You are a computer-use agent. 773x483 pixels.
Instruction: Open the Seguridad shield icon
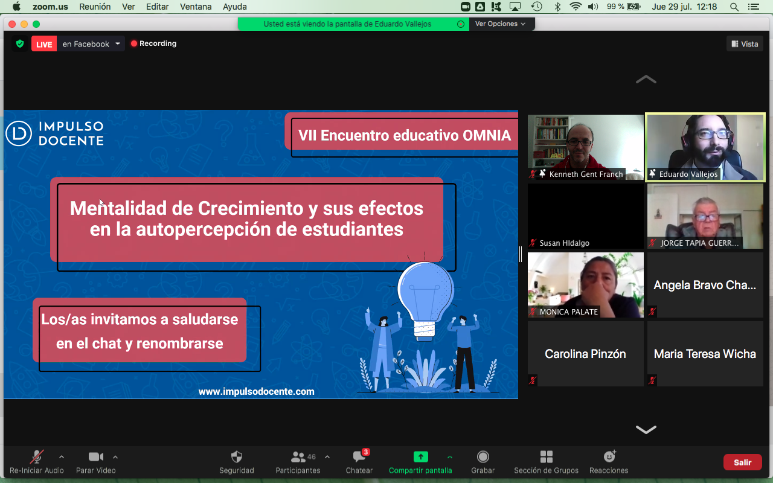coord(237,457)
